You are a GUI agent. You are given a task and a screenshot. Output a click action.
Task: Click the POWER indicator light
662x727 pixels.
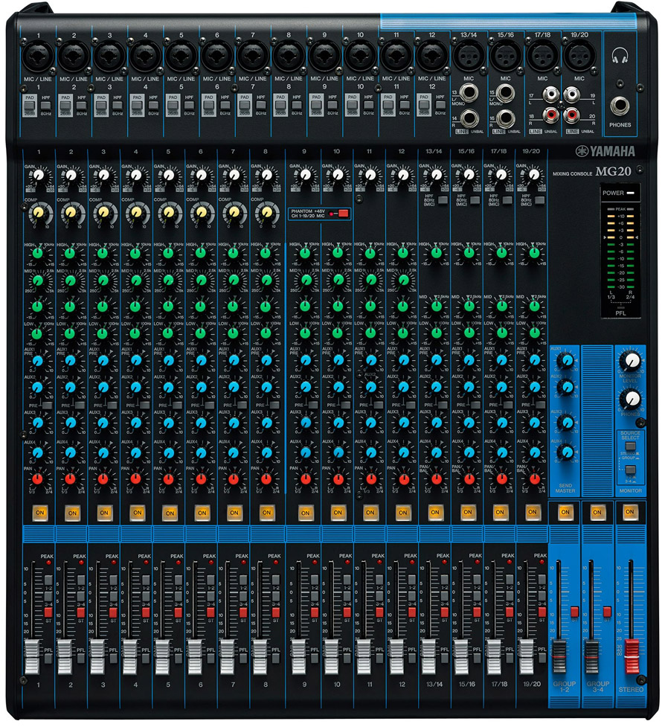coord(630,193)
